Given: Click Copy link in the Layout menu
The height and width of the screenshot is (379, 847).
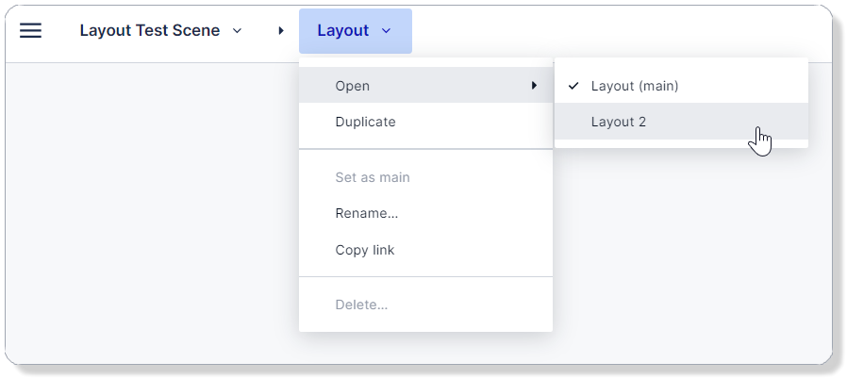Looking at the screenshot, I should point(364,250).
